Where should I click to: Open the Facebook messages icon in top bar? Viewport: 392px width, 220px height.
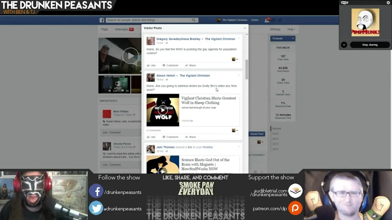coord(274,20)
